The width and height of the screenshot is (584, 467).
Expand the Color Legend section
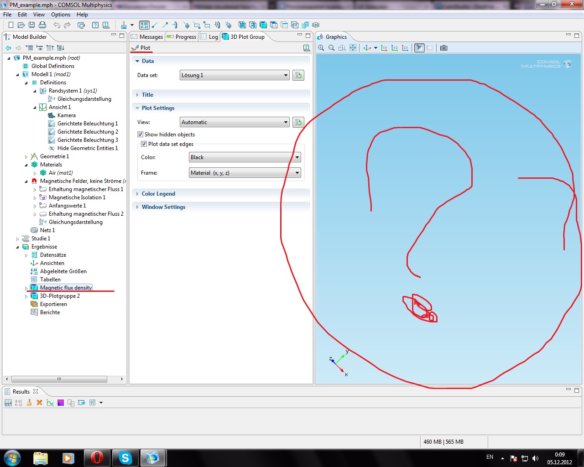(x=158, y=194)
